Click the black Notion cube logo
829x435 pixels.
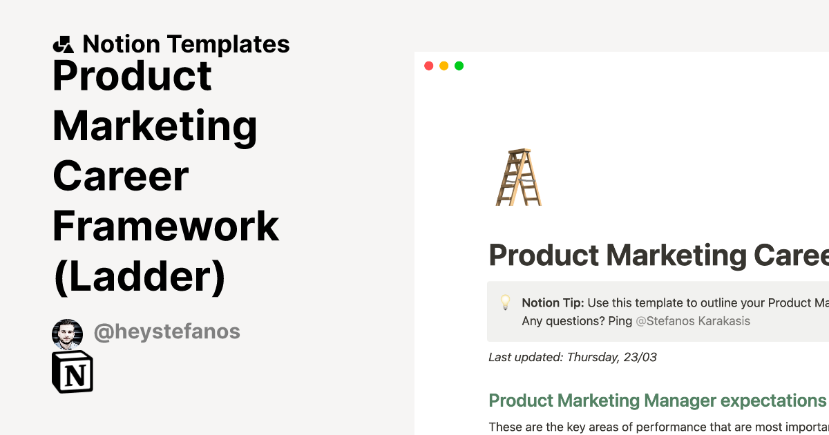pos(72,371)
